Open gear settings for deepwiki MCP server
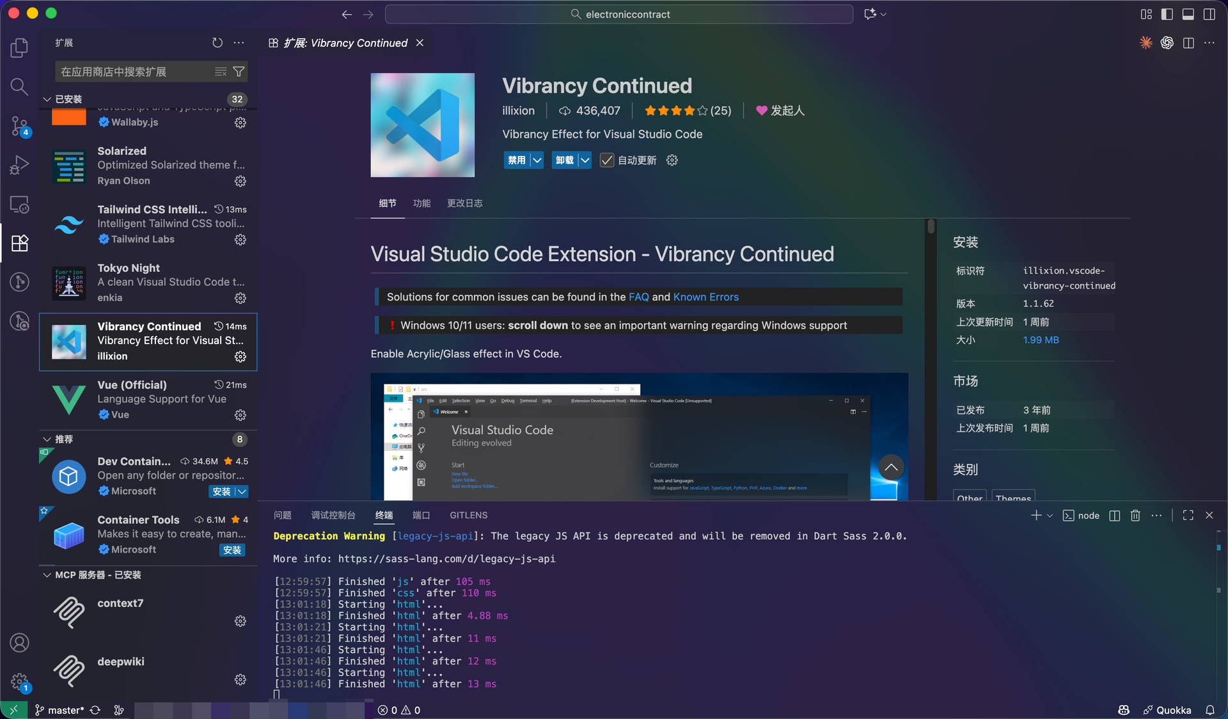The width and height of the screenshot is (1228, 719). pyautogui.click(x=240, y=679)
